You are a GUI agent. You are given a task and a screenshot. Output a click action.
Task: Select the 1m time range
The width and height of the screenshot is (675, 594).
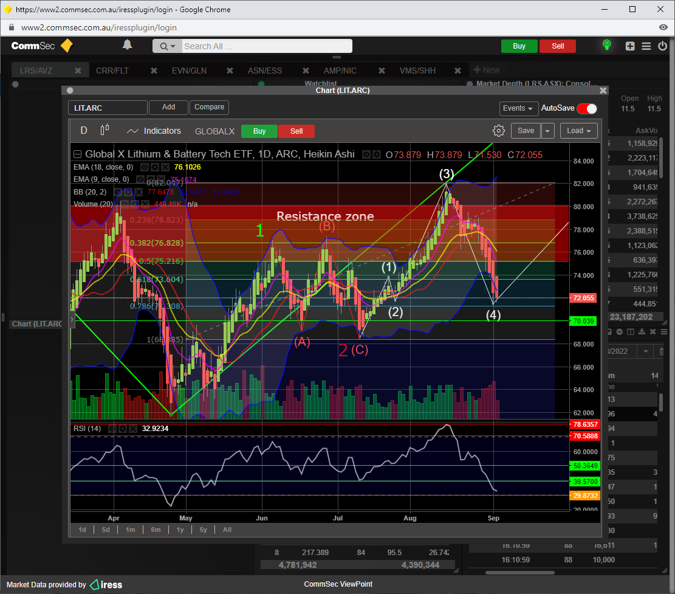(x=130, y=530)
